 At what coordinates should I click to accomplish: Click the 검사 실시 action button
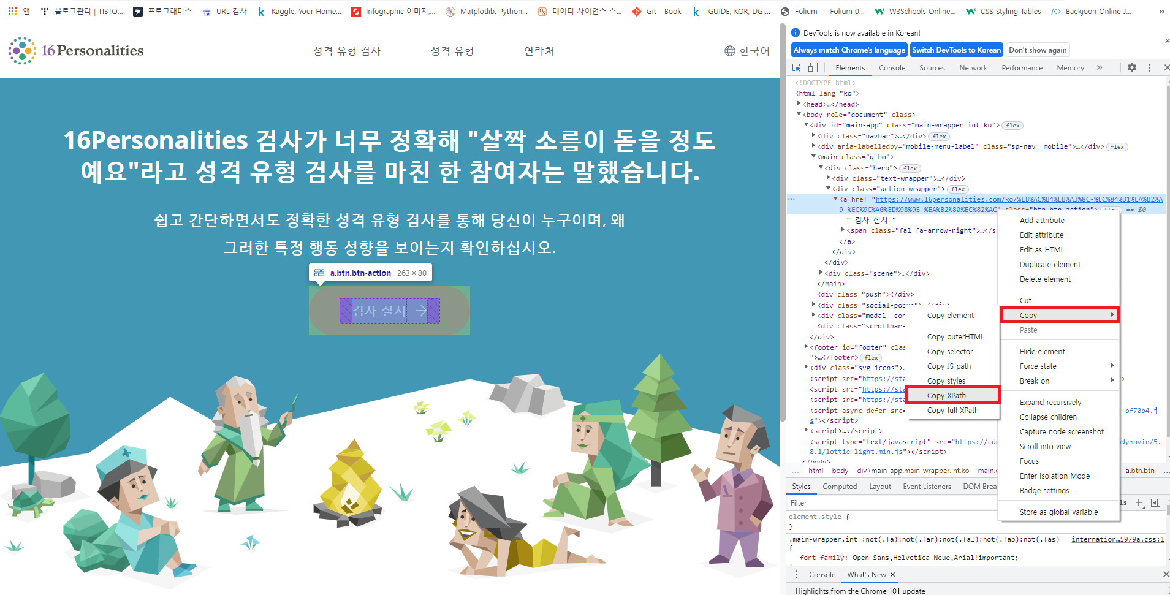389,311
